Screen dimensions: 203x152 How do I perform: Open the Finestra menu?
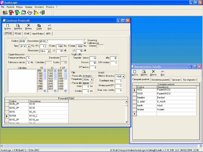point(50,7)
